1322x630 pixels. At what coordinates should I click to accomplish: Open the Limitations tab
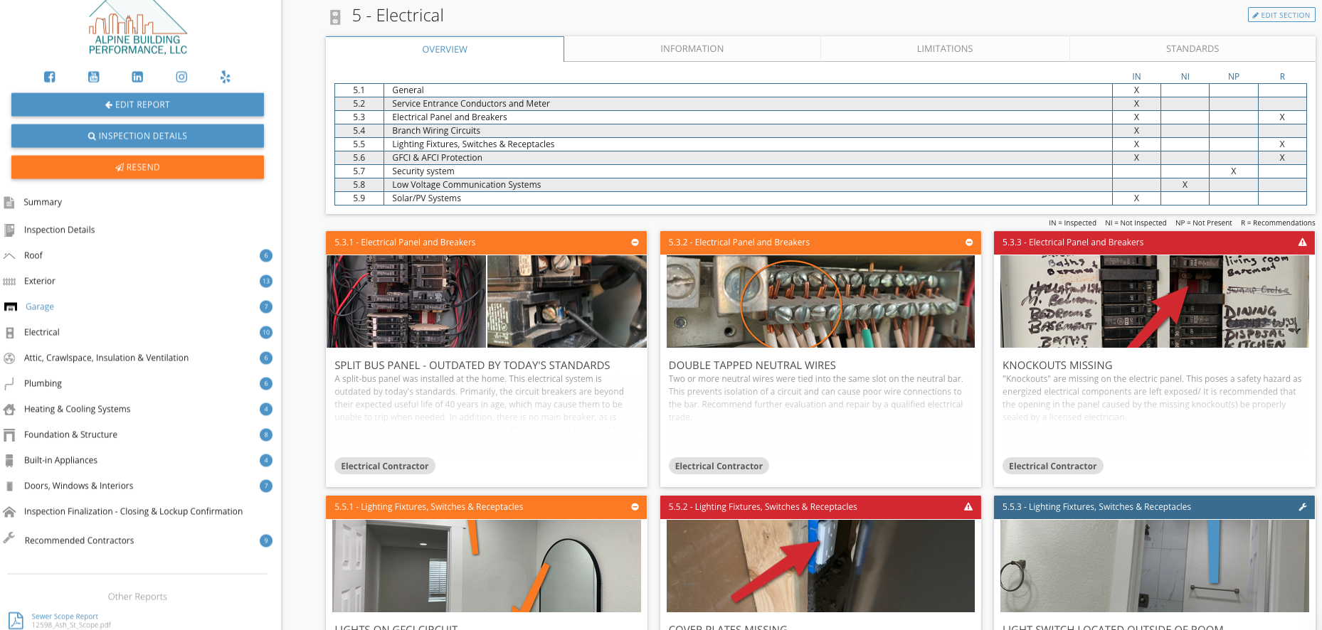[x=944, y=49]
